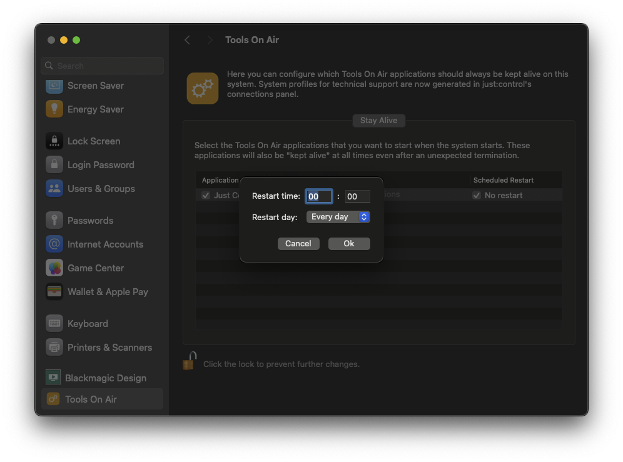Screen dimensions: 623x462
Task: Select Internet Accounts label in sidebar
Action: pyautogui.click(x=105, y=244)
